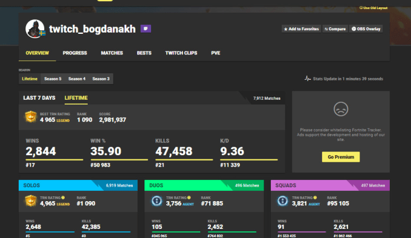Click the Solos 6,919 Matches label
Viewport: 411px width, 238px height.
point(119,185)
